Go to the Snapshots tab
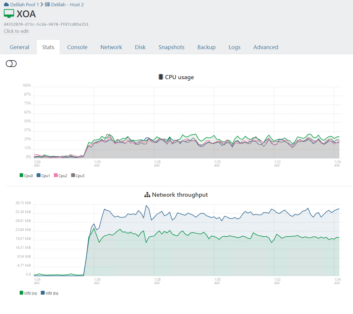This screenshot has width=353, height=314. click(x=171, y=47)
